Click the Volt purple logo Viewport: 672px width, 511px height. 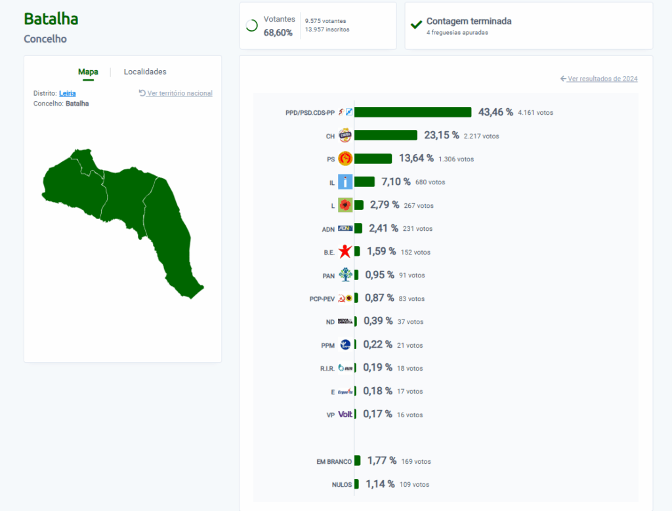coord(345,415)
